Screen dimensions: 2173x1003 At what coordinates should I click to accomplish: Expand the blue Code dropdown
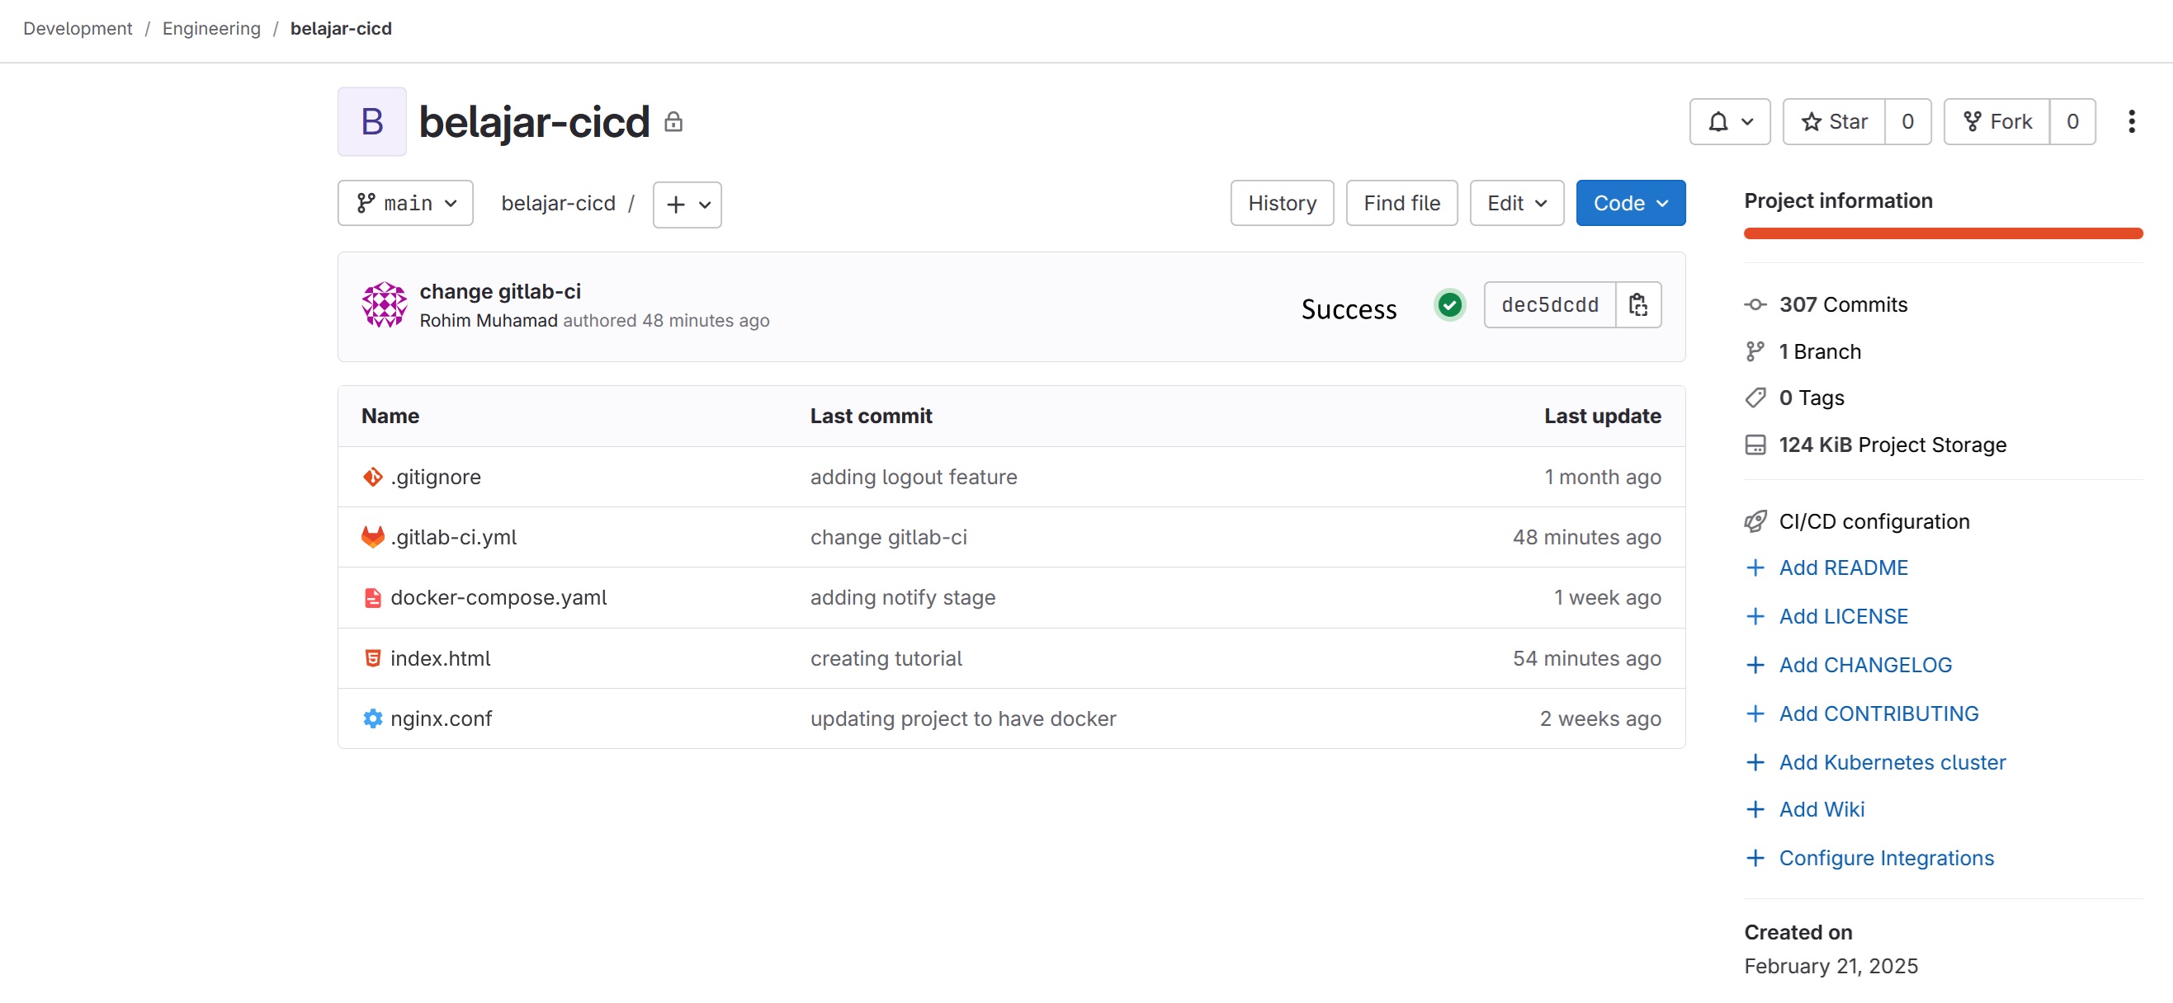pos(1630,203)
